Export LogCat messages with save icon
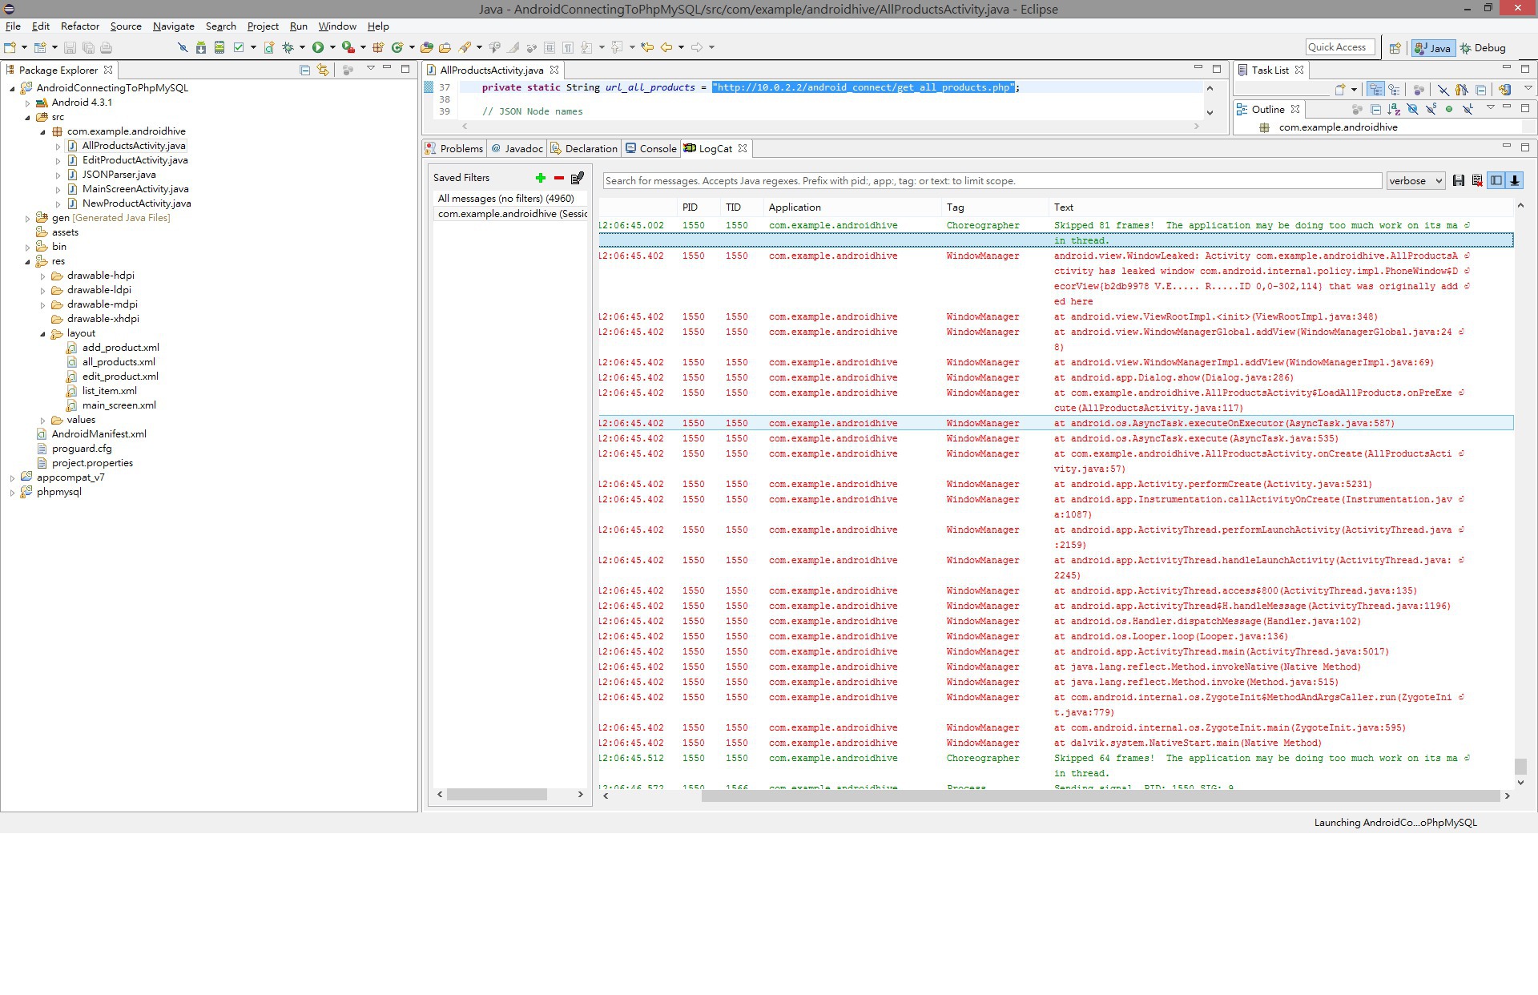 [x=1459, y=181]
